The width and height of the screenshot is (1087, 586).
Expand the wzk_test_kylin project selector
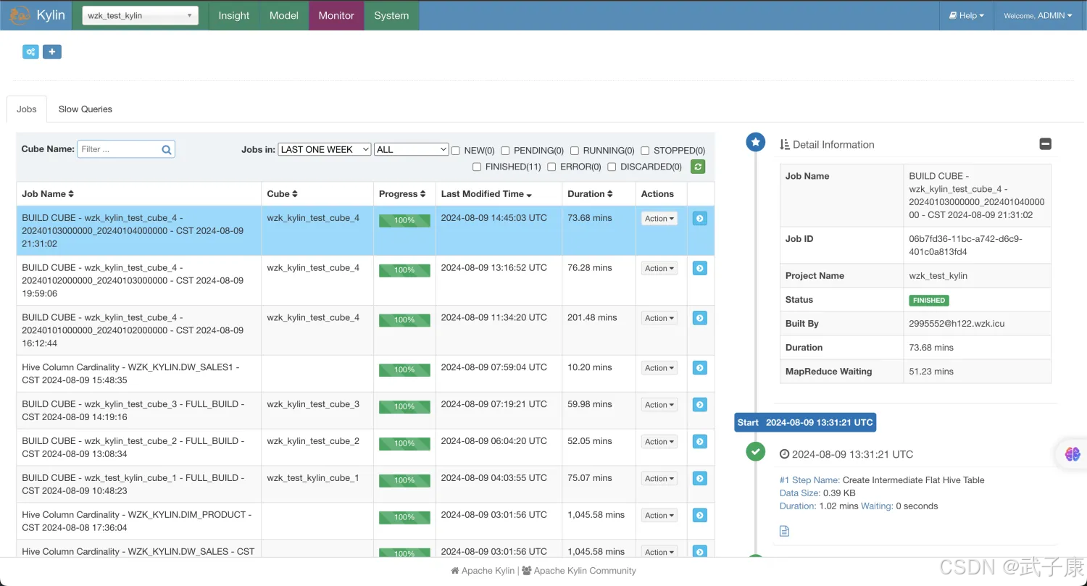click(140, 15)
